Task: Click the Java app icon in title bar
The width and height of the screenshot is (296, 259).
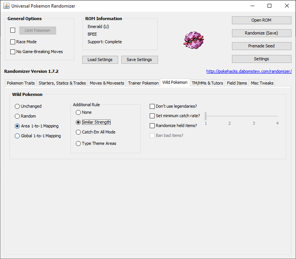Action: point(6,6)
